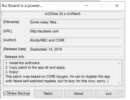Click the 'Ru-Board is a power...' window title
This screenshot has height=100, width=130.
coord(22,6)
